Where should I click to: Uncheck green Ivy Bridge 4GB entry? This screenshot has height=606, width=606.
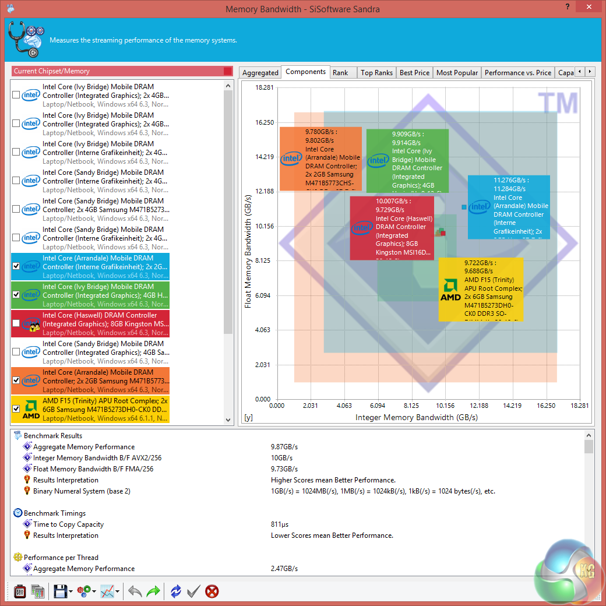16,294
